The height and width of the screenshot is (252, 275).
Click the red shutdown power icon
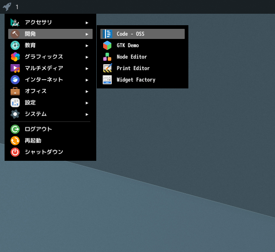coord(15,152)
